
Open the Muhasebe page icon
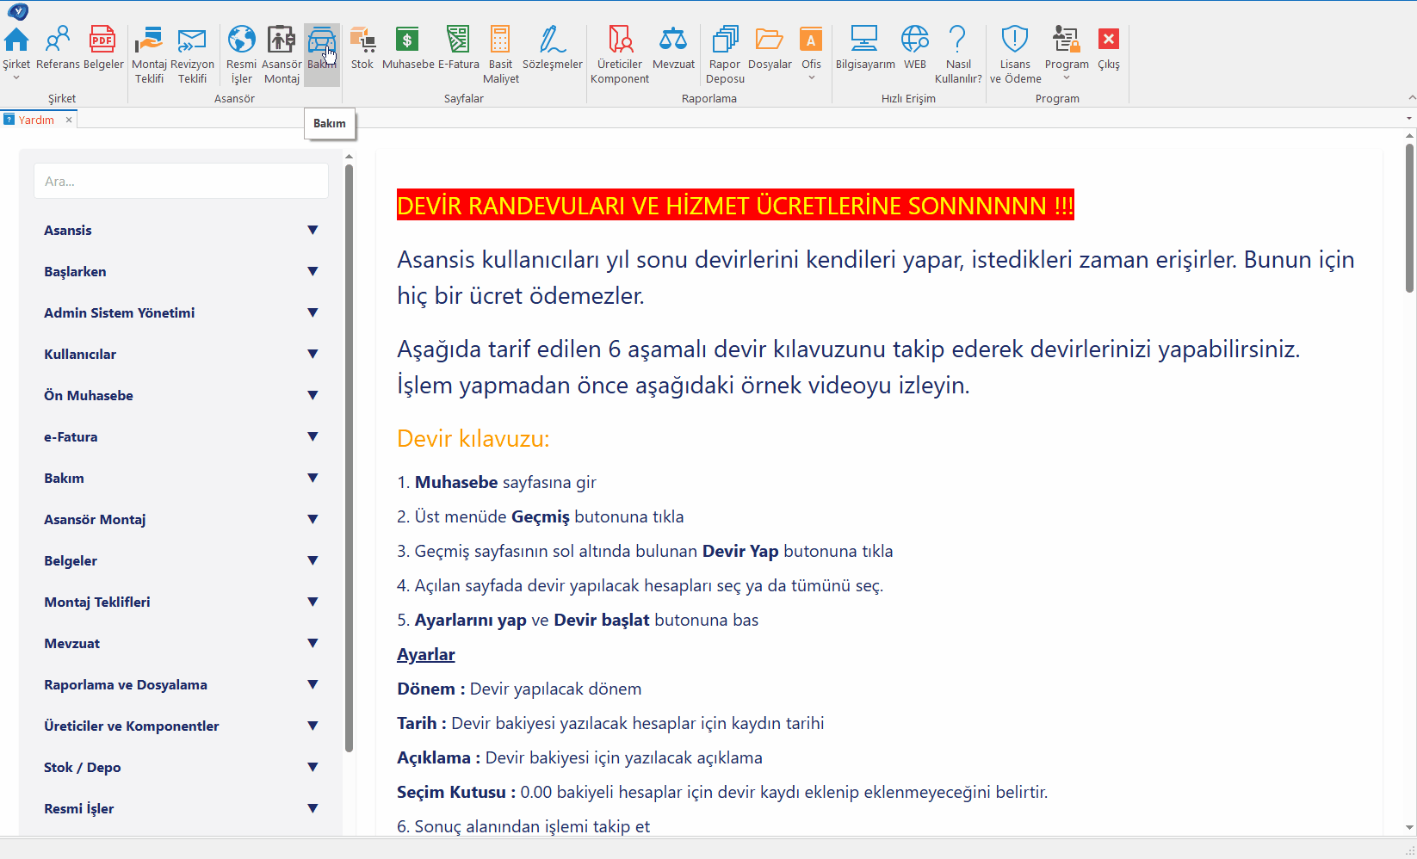coord(407,40)
